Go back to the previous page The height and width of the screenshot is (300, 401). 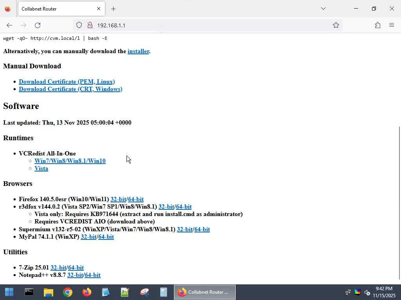tap(9, 25)
